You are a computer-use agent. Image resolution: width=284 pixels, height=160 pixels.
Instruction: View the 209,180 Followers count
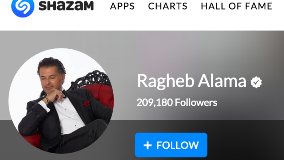click(x=177, y=102)
